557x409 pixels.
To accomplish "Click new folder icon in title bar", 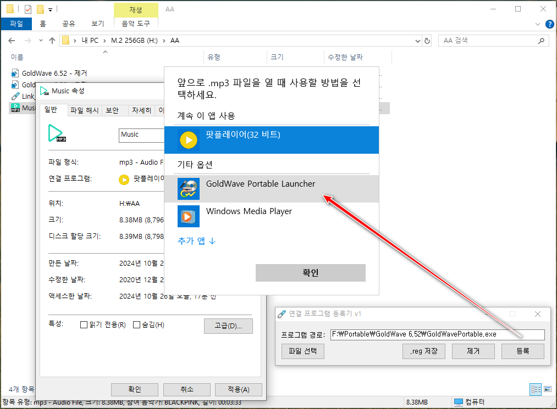I will [x=41, y=9].
